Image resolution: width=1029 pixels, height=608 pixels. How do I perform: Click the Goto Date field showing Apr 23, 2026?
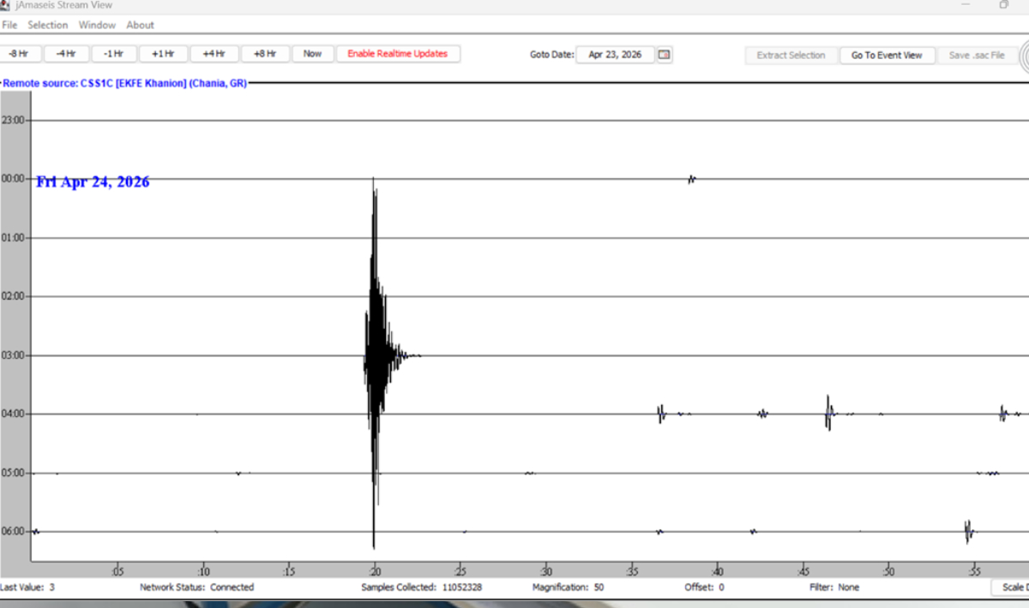[x=615, y=55]
